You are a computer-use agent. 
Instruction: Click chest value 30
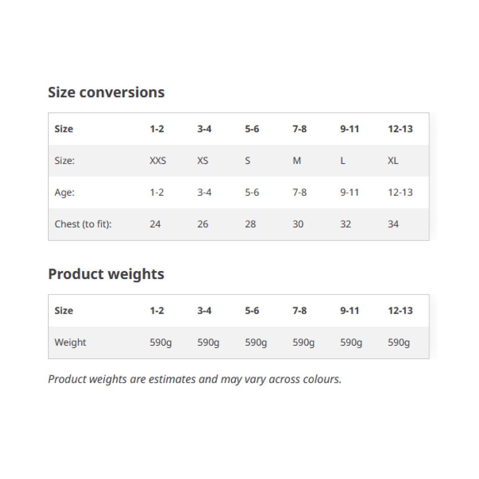pyautogui.click(x=298, y=224)
